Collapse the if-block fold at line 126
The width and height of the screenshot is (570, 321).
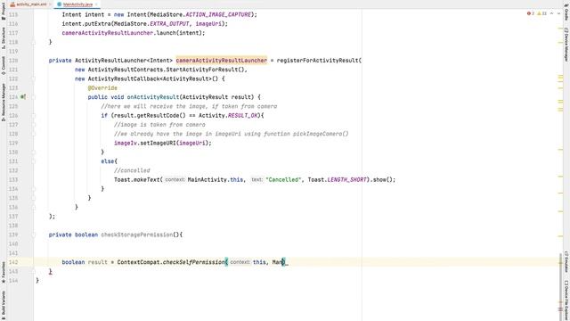[34, 115]
